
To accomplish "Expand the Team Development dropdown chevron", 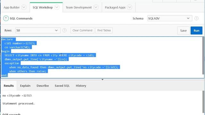I will coord(96,7).
